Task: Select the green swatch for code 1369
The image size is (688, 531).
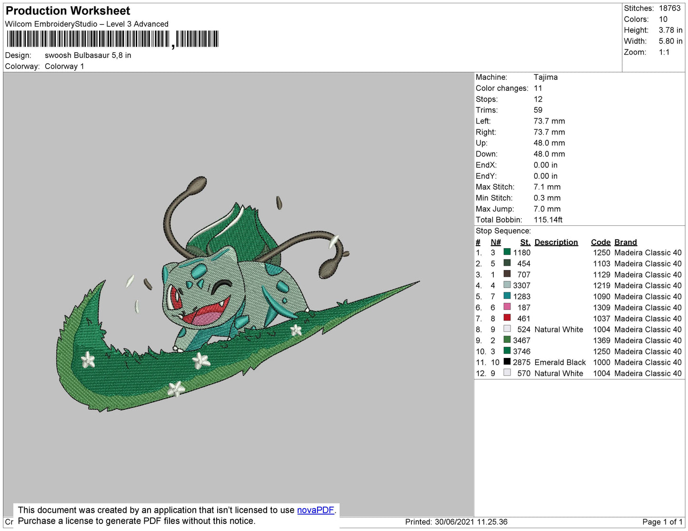Action: 507,340
